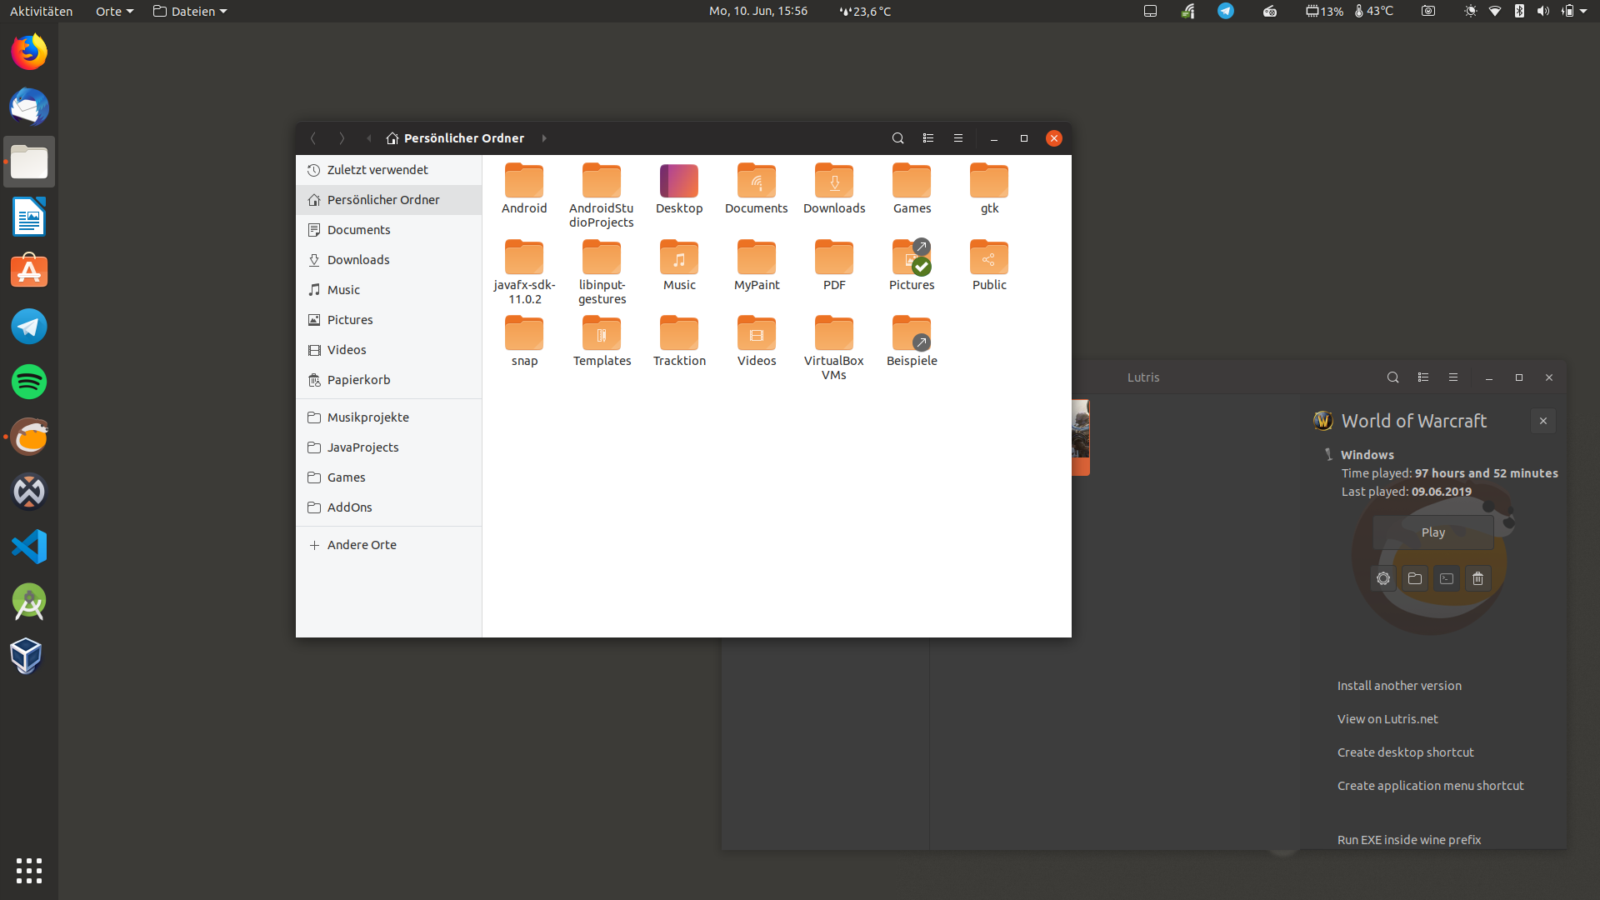Toggle the Lutris view mode icon
Viewport: 1600px width, 900px height.
click(x=1423, y=377)
